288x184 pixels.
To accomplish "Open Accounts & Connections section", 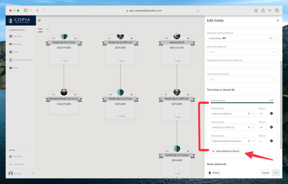I will (22, 60).
